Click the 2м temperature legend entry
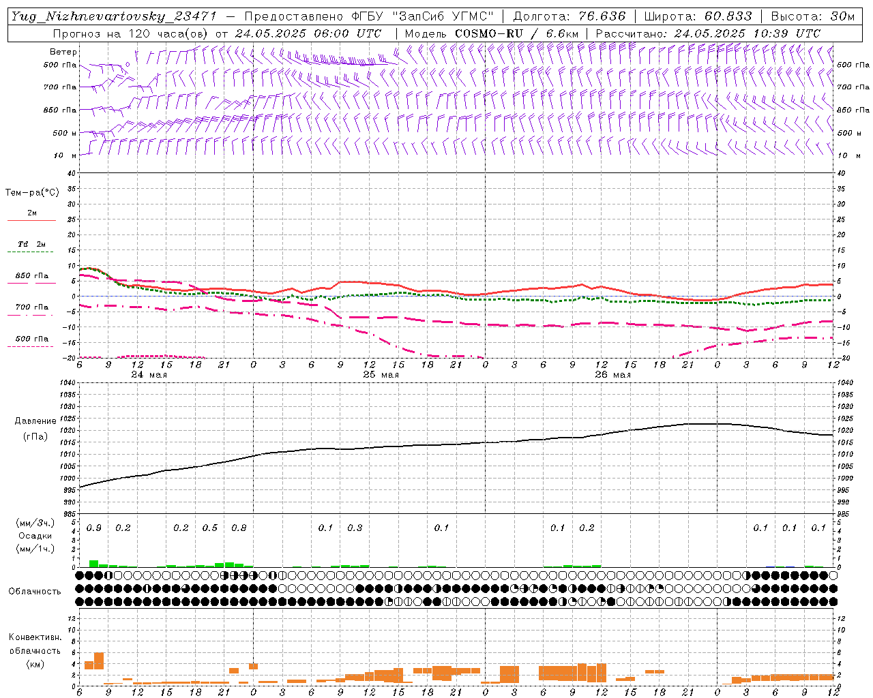This screenshot has width=873, height=698. coord(32,213)
